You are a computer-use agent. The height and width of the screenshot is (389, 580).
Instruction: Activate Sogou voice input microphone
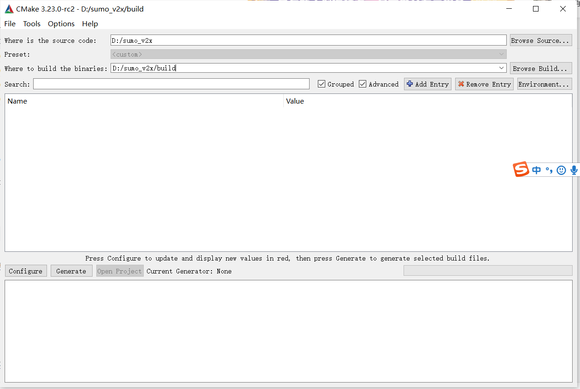[574, 170]
